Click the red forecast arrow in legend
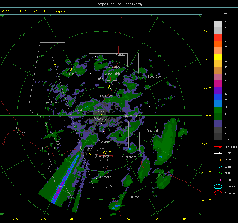The width and height of the screenshot is (238, 223). tap(218, 147)
